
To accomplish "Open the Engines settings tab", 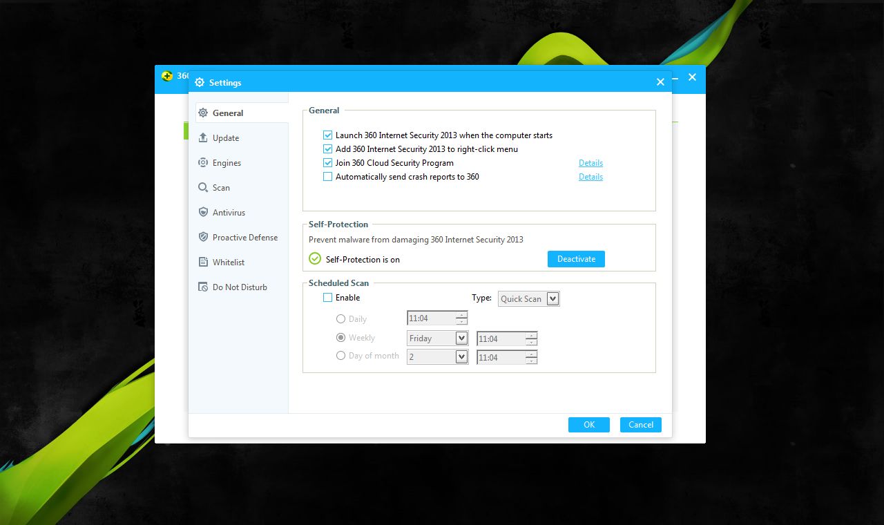I will [238, 162].
